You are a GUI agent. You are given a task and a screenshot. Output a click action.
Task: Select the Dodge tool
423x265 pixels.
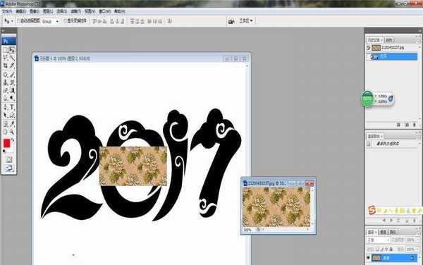point(12,98)
